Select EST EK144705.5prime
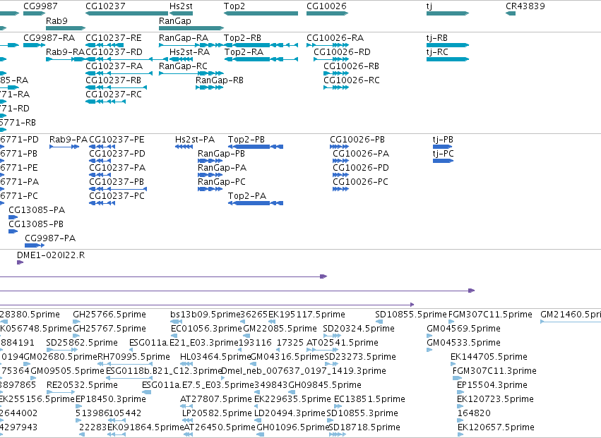 point(489,357)
